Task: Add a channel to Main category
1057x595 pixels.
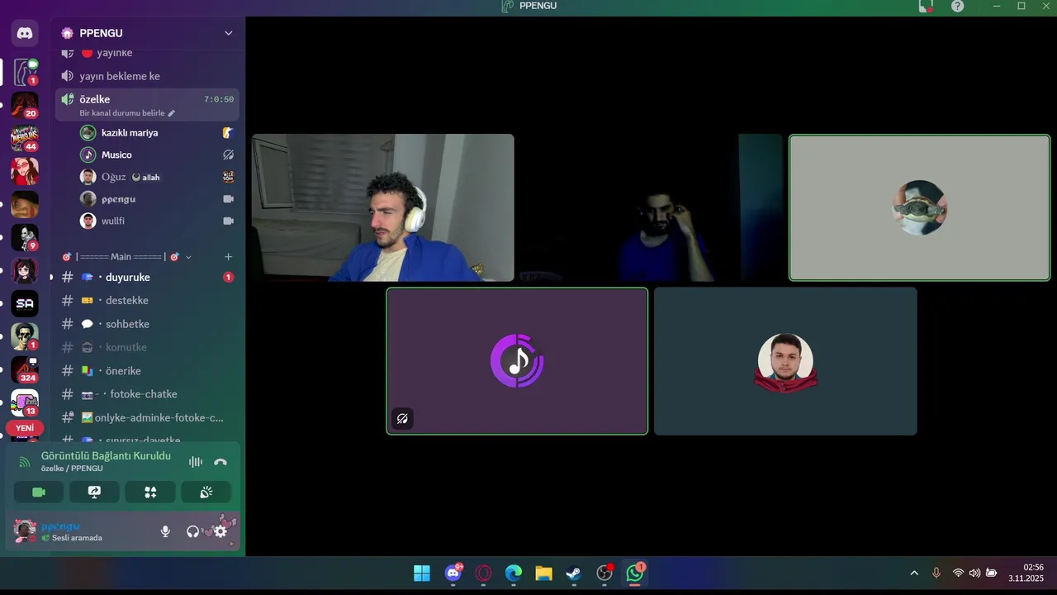Action: tap(229, 257)
